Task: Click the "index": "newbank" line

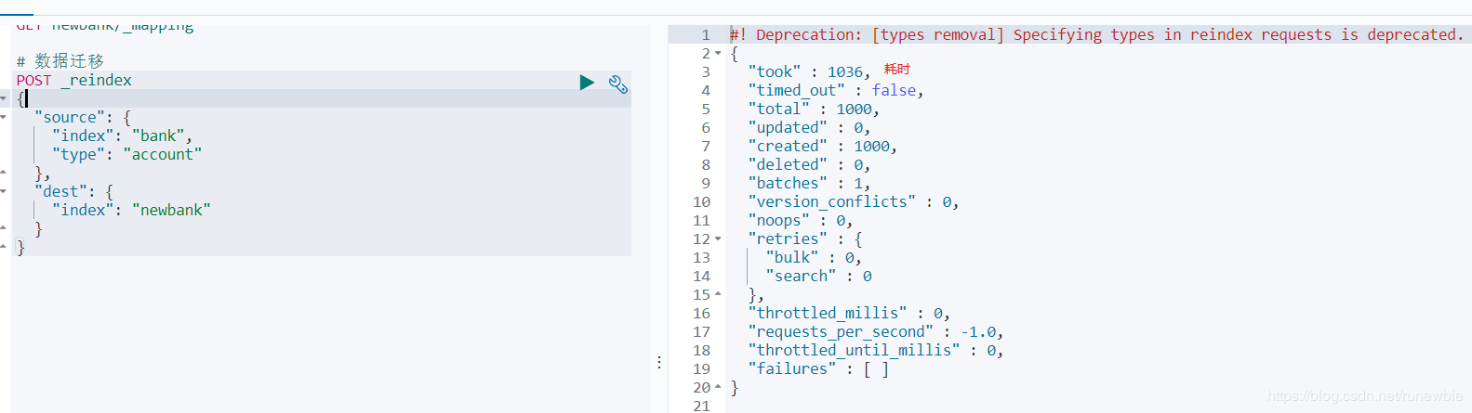Action: point(131,211)
